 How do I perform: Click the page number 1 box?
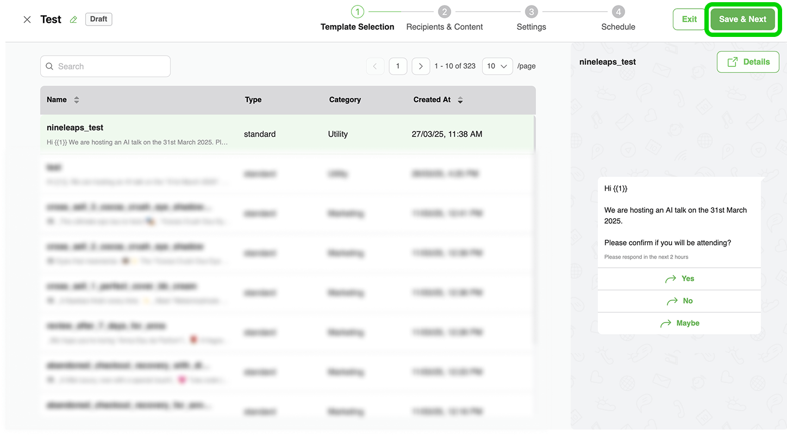(398, 66)
